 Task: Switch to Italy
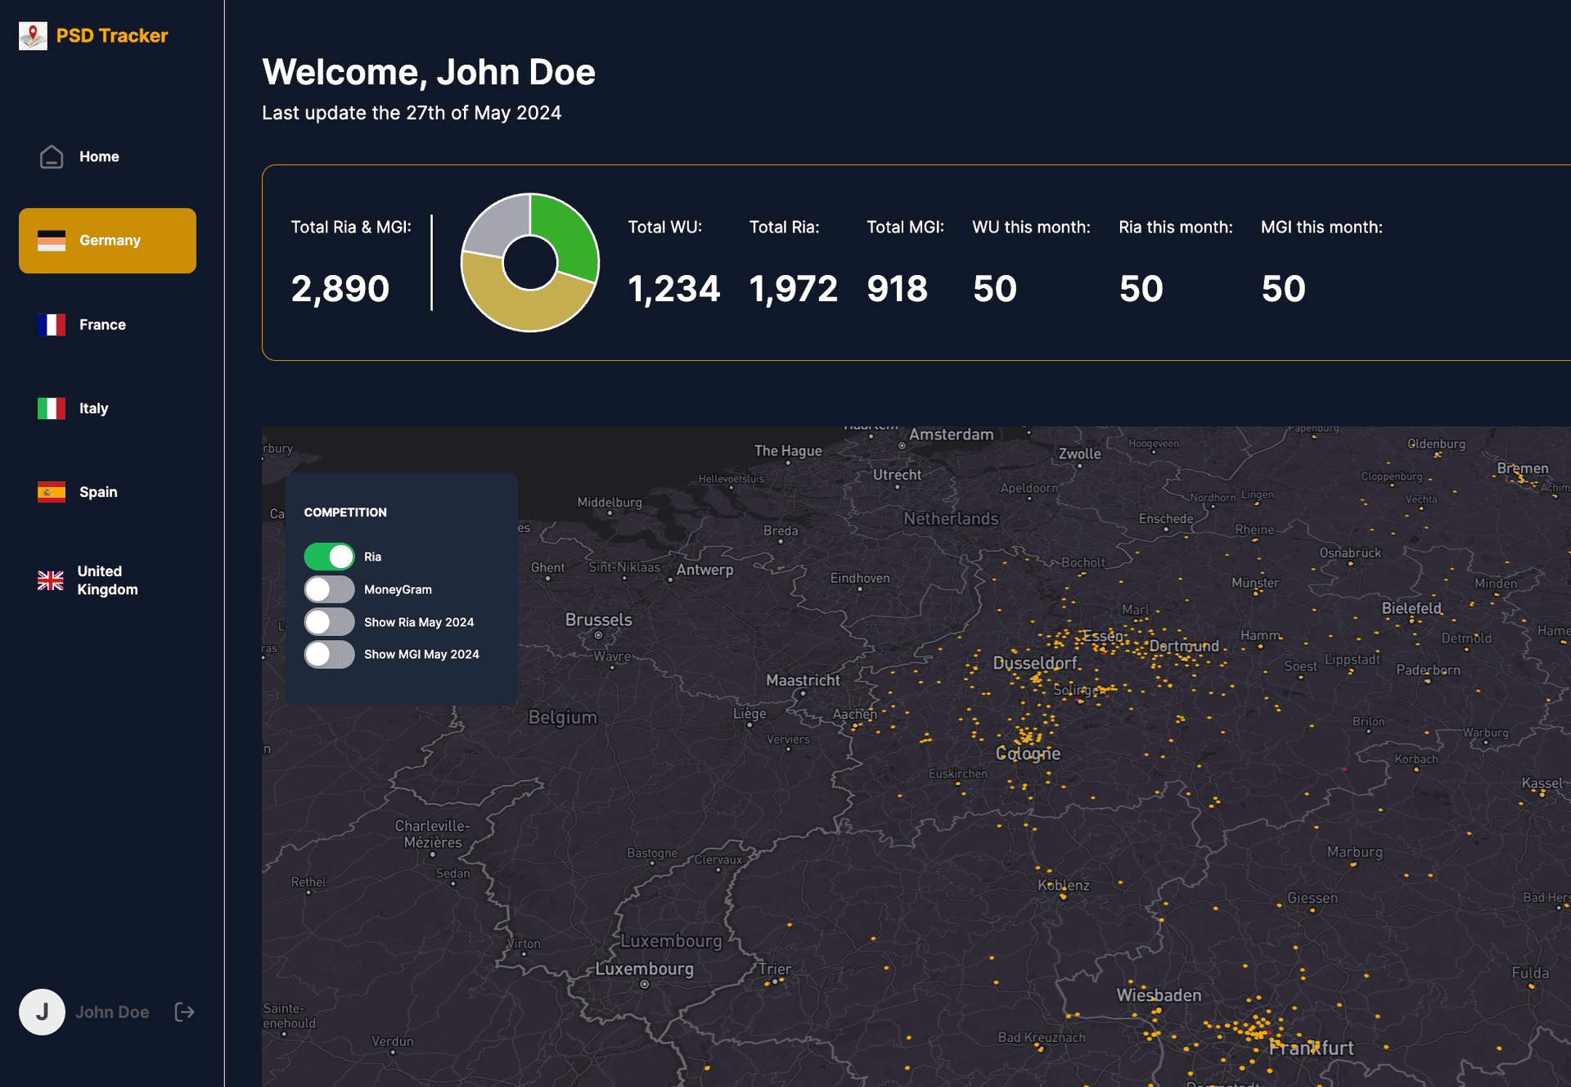[107, 408]
